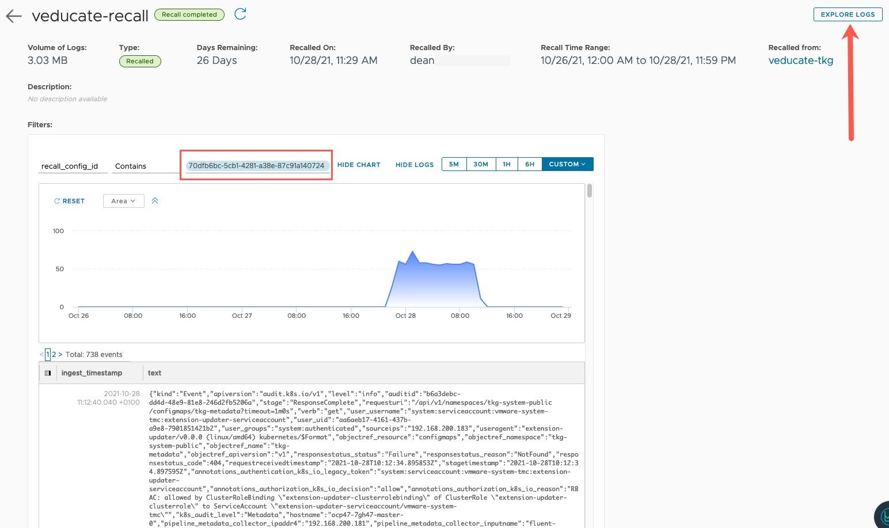
Task: Click the Oct 27 chart axis label
Action: [242, 316]
